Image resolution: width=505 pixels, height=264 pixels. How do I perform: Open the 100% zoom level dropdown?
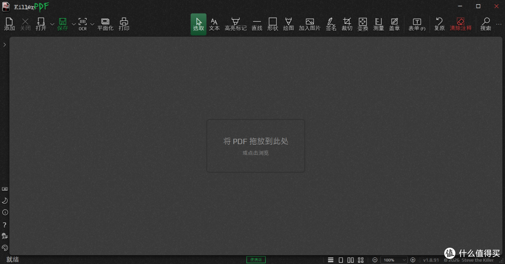tap(394, 260)
